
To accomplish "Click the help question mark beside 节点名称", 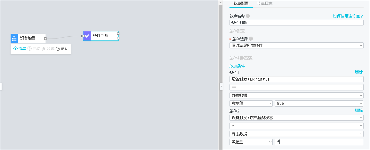I will [248, 16].
